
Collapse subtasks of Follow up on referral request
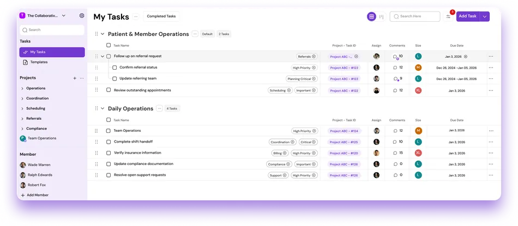point(103,57)
